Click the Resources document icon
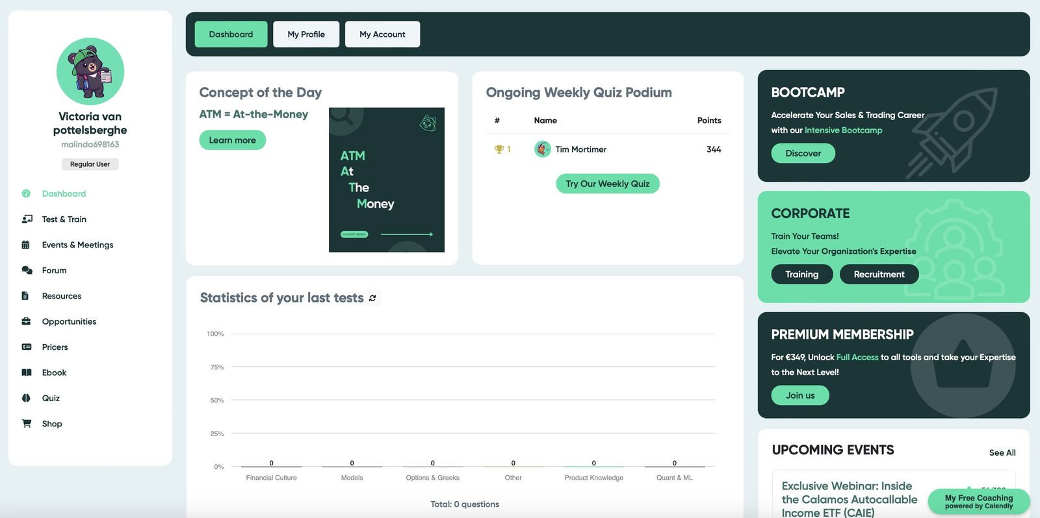The image size is (1040, 518). [25, 296]
